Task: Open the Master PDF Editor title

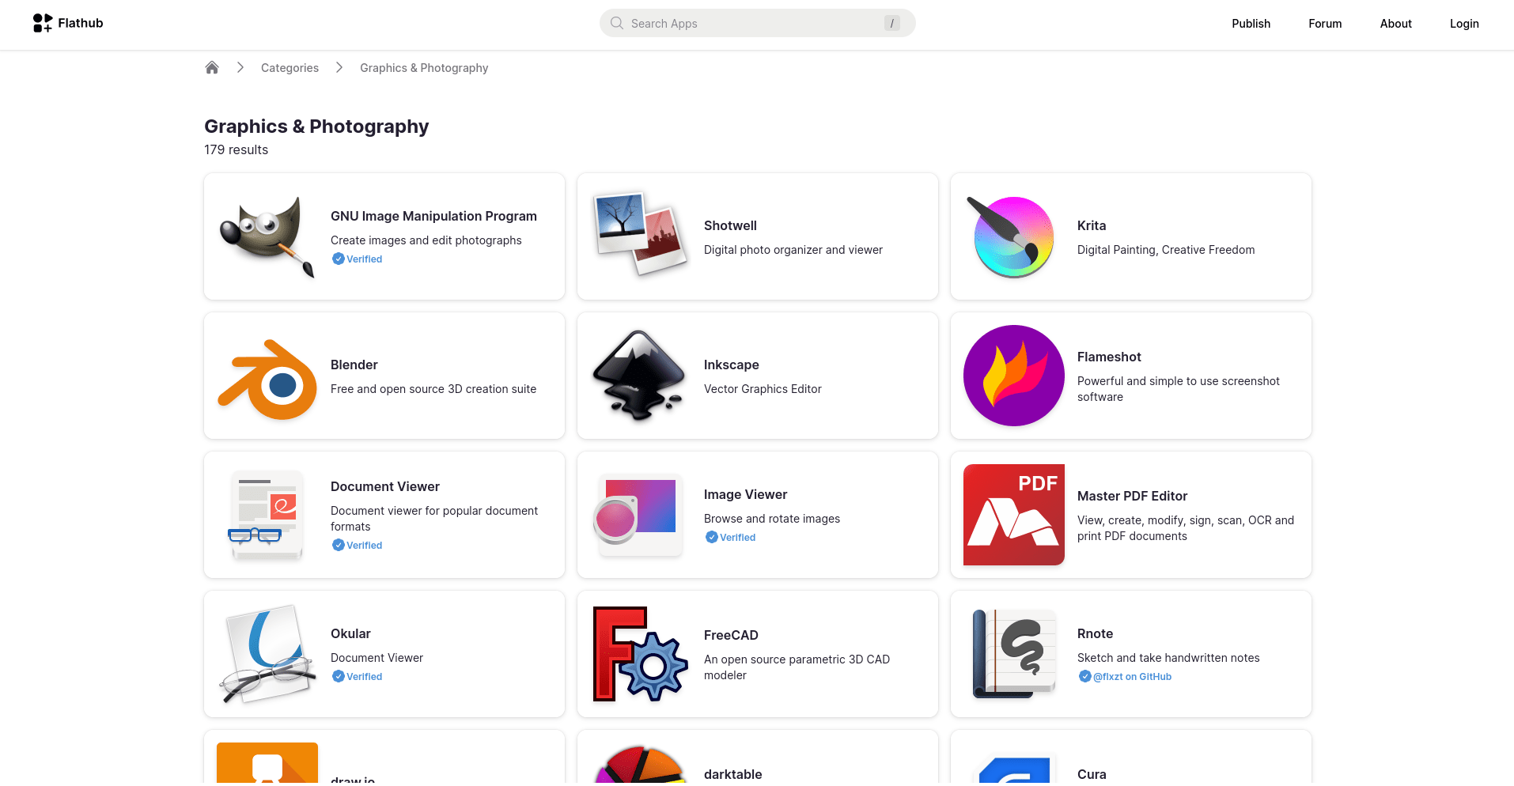Action: 1132,496
